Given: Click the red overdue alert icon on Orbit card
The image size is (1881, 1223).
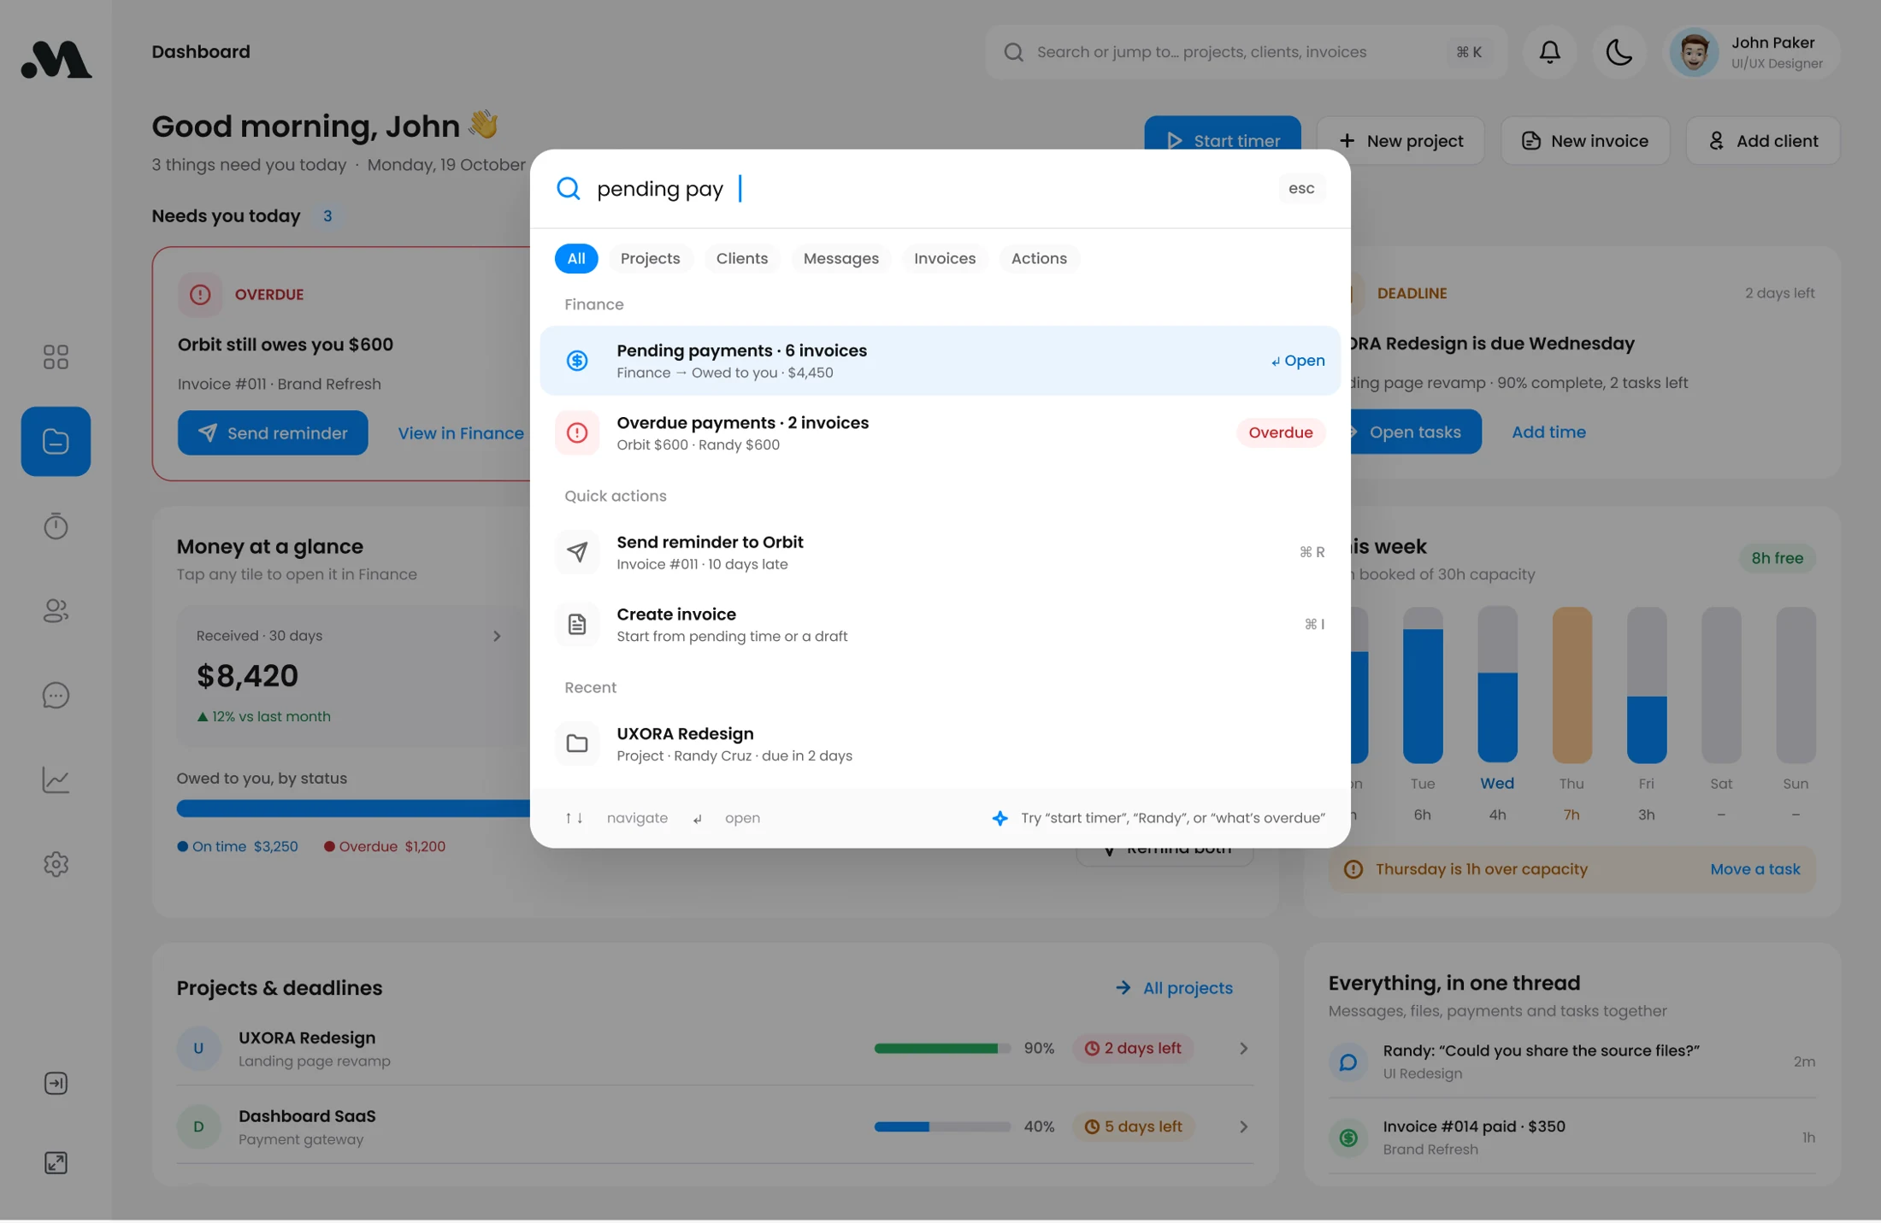Looking at the screenshot, I should (x=200, y=295).
